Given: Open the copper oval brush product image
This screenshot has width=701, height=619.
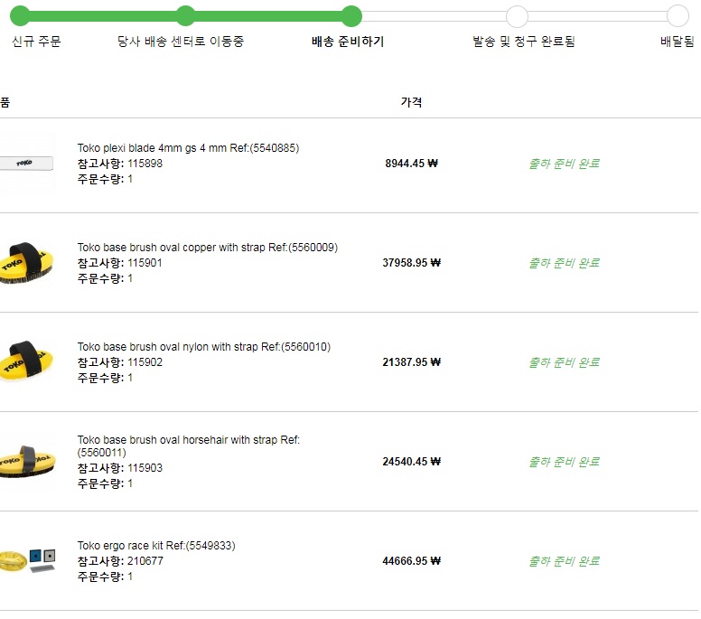Looking at the screenshot, I should tap(26, 263).
